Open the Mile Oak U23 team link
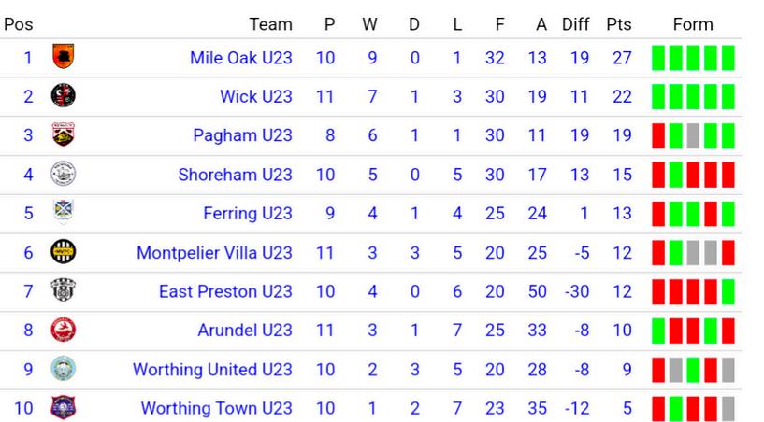 [240, 58]
